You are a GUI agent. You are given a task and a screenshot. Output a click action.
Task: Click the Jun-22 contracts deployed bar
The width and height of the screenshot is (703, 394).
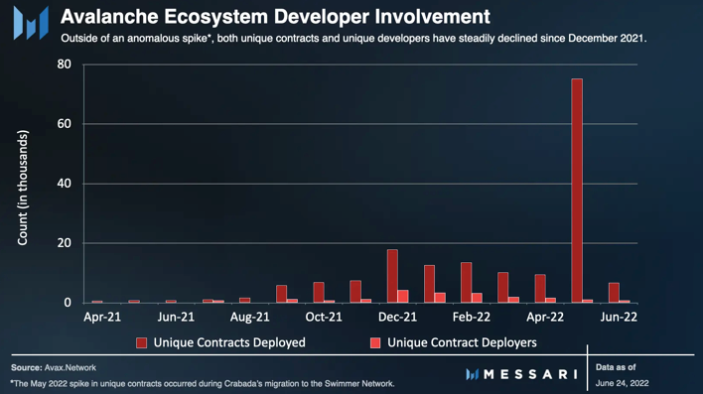(614, 293)
